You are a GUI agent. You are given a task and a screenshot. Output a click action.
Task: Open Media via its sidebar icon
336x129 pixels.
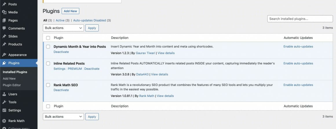(4, 12)
